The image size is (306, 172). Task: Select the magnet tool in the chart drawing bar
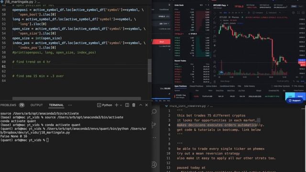click(215, 62)
